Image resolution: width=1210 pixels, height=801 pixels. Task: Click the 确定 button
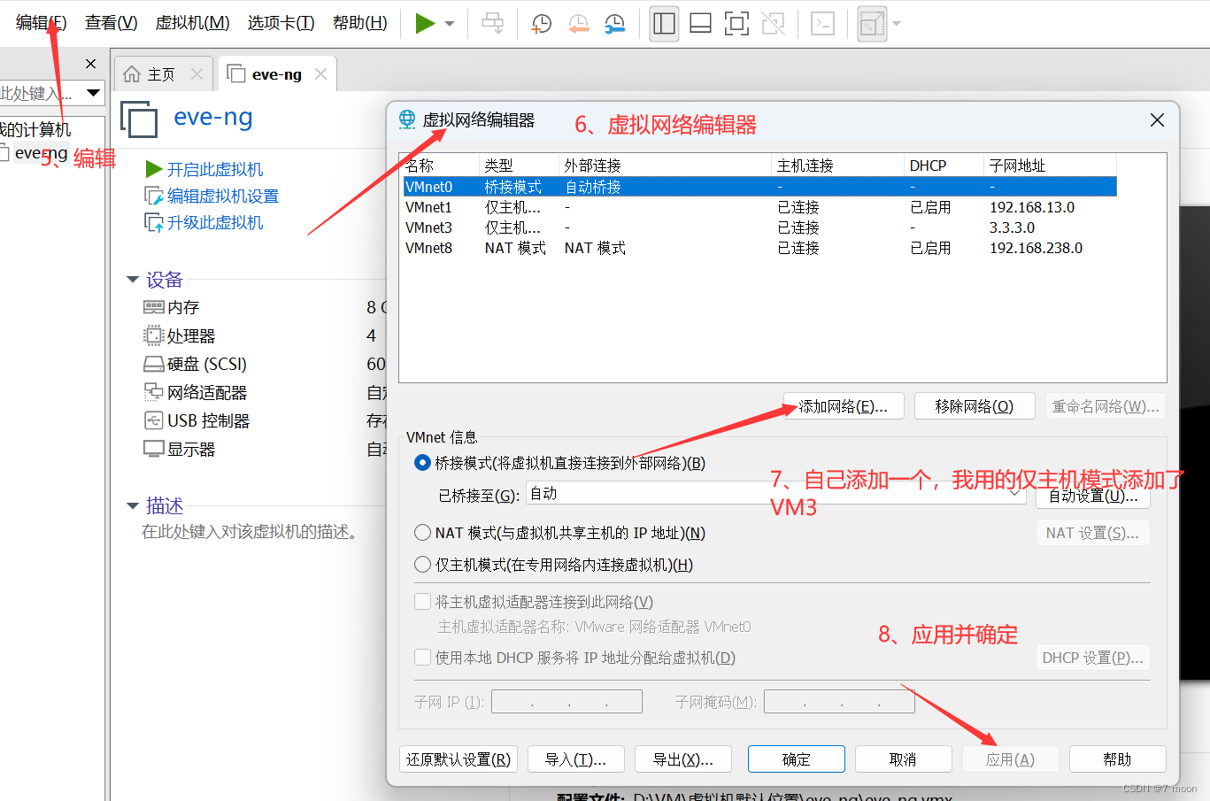tap(797, 759)
